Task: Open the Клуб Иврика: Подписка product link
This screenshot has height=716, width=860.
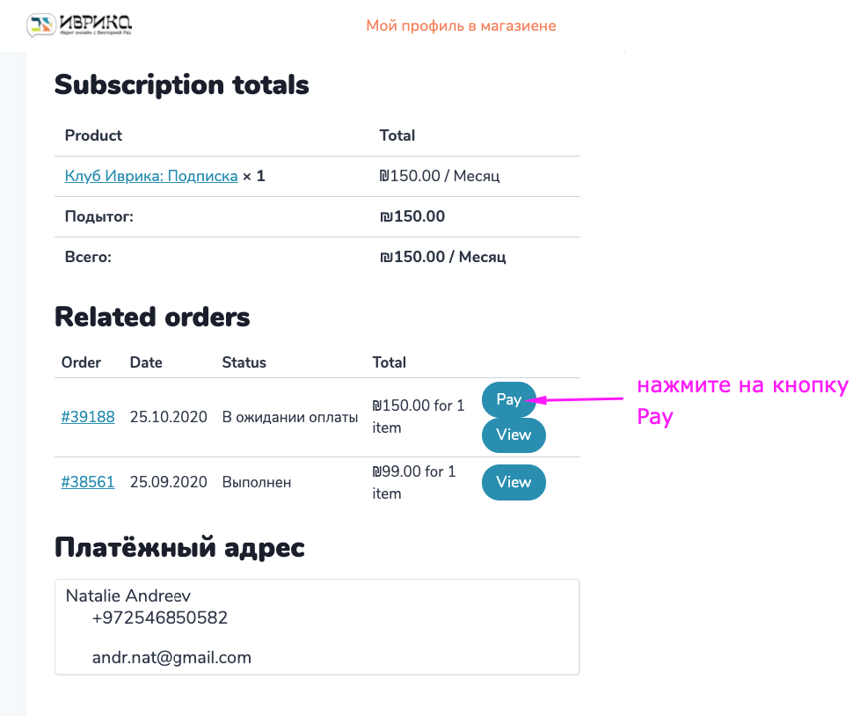Action: [151, 176]
